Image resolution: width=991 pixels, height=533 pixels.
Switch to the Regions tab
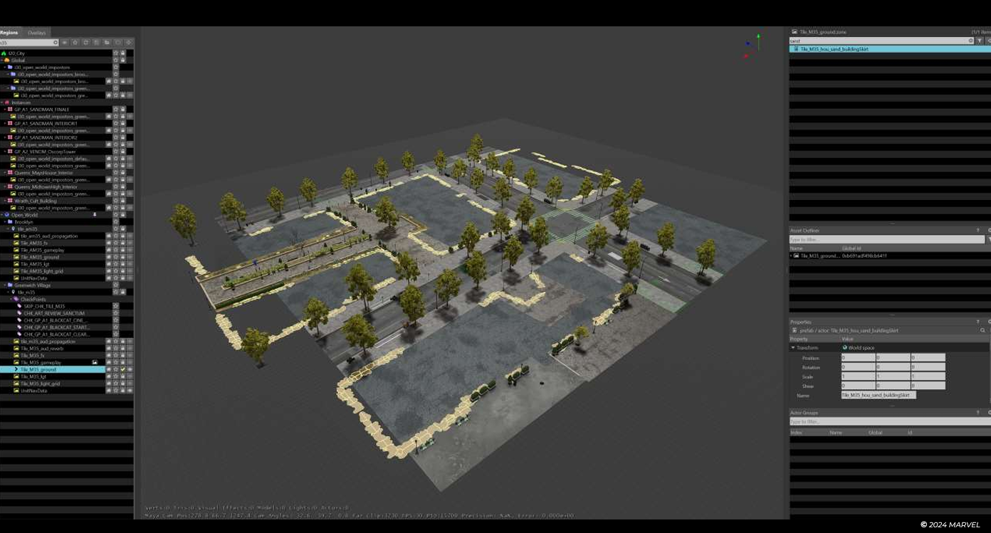tap(9, 33)
